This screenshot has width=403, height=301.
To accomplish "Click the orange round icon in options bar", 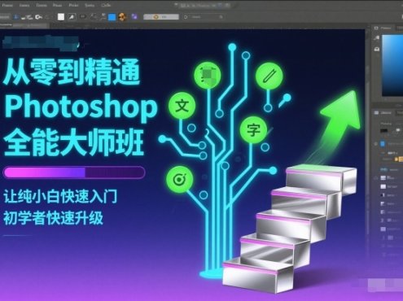I will point(123,17).
